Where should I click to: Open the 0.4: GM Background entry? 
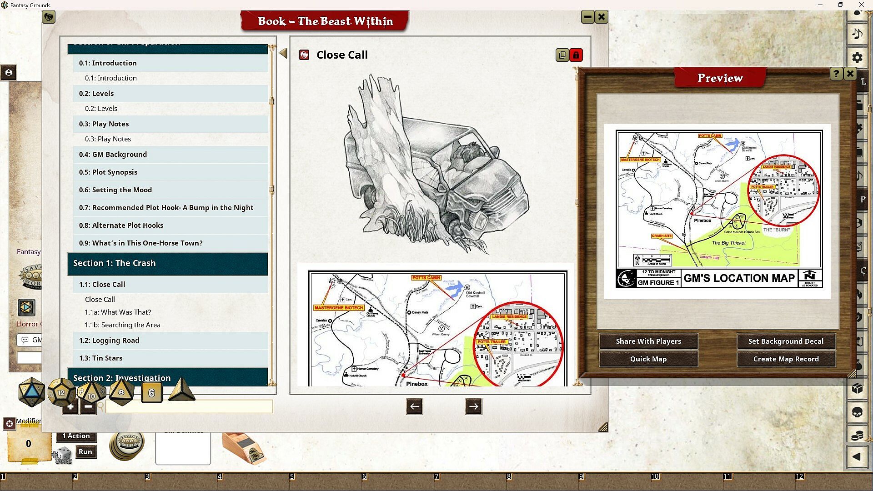[x=113, y=155]
